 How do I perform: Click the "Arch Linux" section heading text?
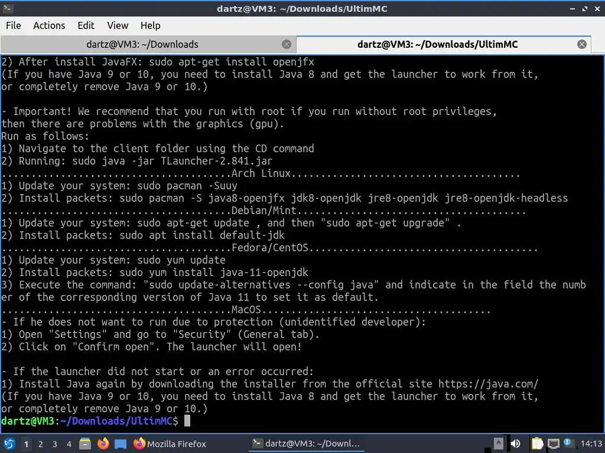[x=261, y=173]
